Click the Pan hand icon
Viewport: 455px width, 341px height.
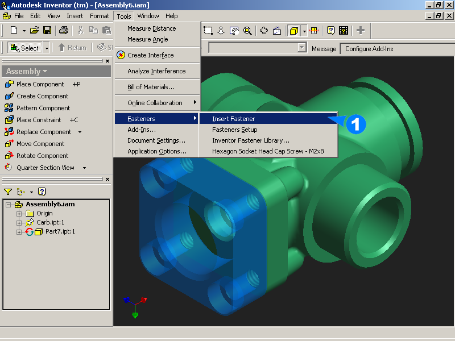click(x=234, y=31)
